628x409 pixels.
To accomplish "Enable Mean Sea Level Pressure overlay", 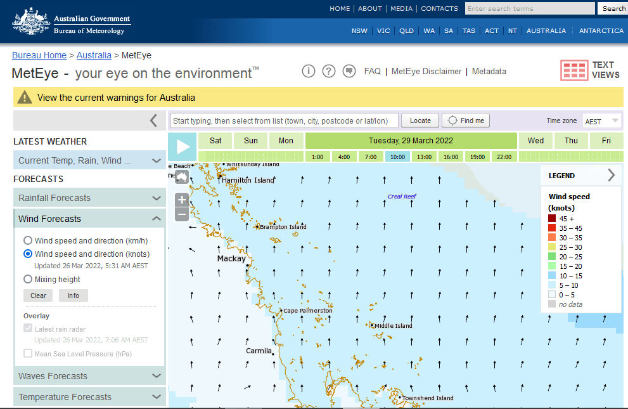I will coord(28,354).
